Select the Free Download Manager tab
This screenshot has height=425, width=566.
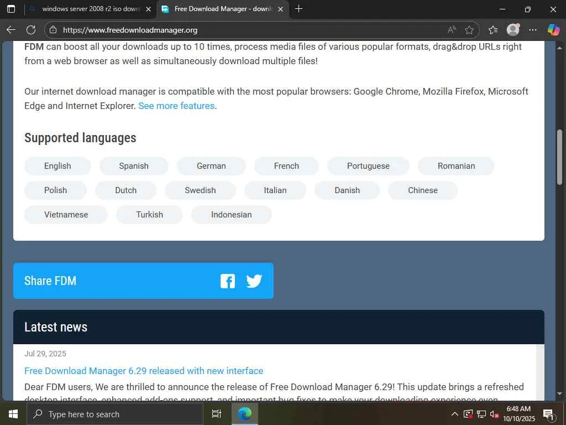pyautogui.click(x=223, y=9)
